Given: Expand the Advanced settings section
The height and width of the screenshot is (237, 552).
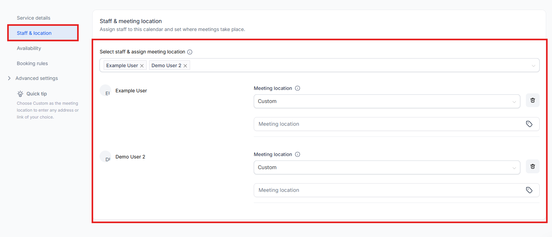Looking at the screenshot, I should click(x=9, y=78).
